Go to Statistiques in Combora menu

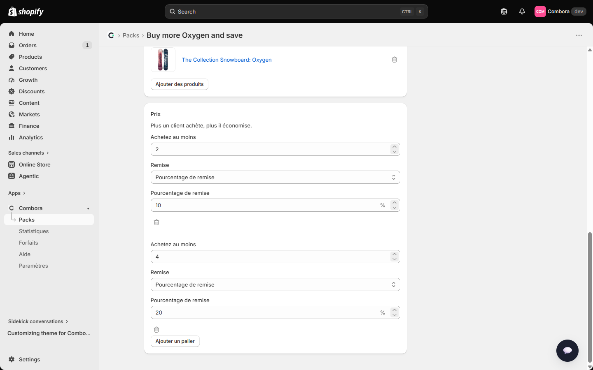point(34,231)
